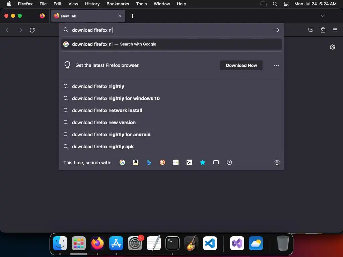Open Terminal from the Dock
The height and width of the screenshot is (257, 343).
click(173, 243)
